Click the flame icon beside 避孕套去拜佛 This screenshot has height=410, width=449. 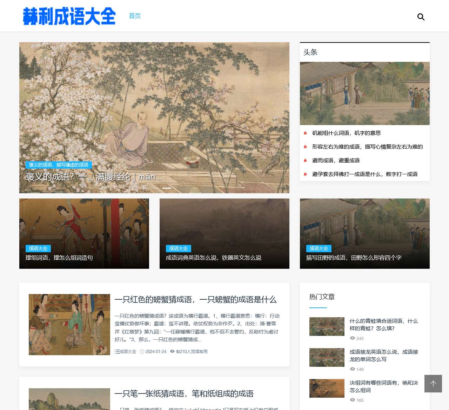[x=305, y=174]
